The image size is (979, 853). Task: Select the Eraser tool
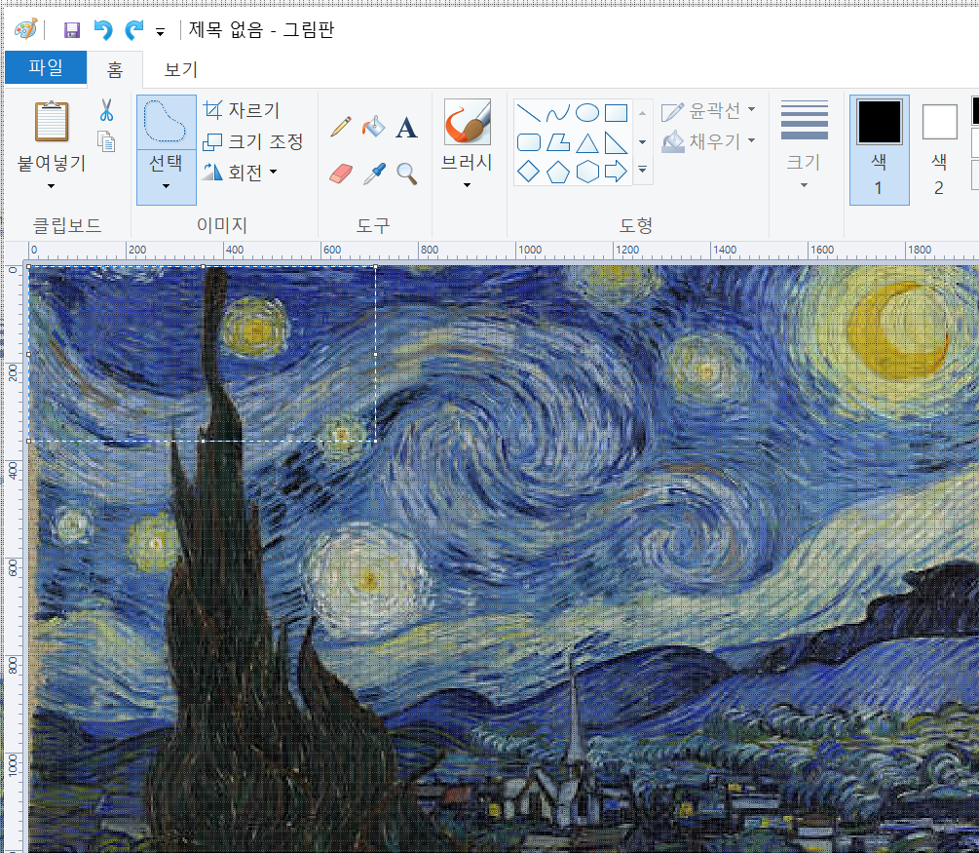341,174
